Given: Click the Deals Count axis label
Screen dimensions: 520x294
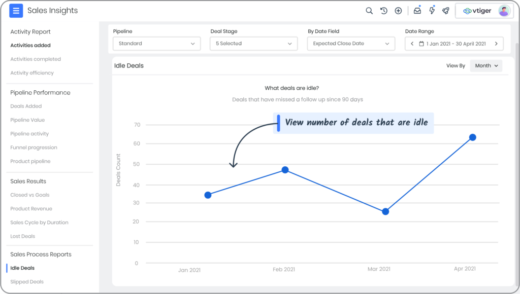Looking at the screenshot, I should pyautogui.click(x=118, y=170).
